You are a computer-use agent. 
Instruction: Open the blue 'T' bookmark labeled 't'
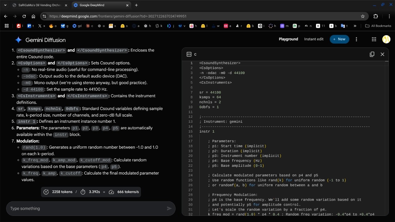click(31, 26)
